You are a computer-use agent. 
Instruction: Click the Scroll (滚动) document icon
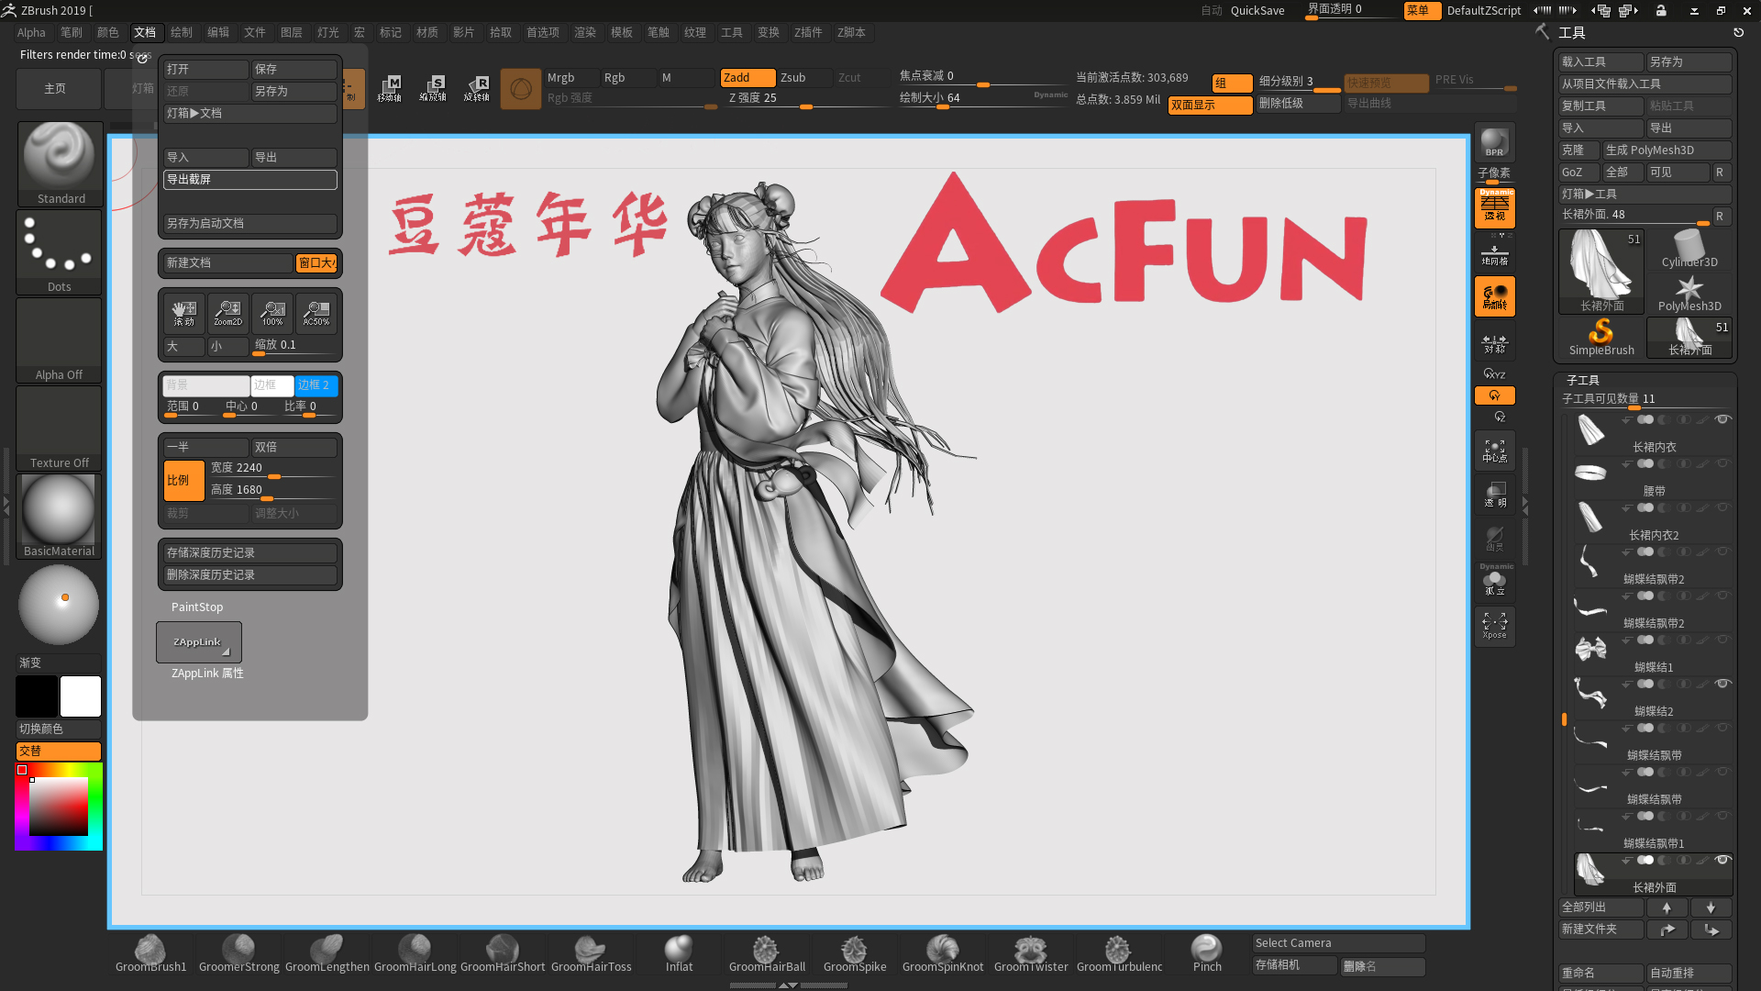point(184,313)
